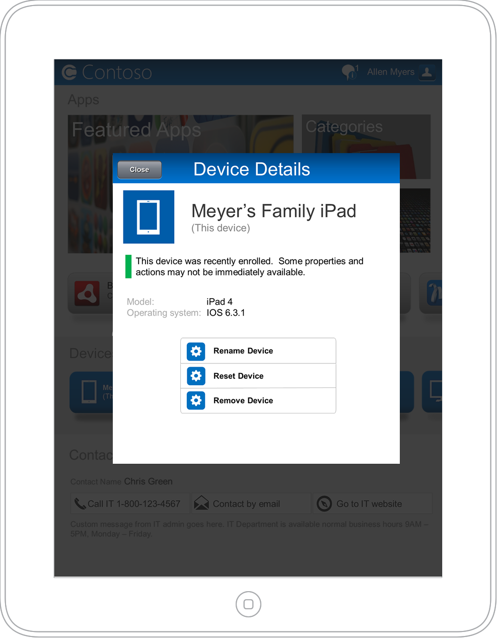497x638 pixels.
Task: Click the iPad 4 model value
Action: (x=220, y=302)
